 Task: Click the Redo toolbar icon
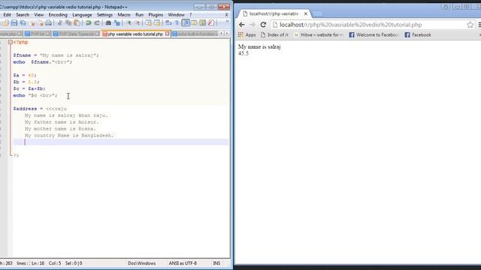point(97,23)
